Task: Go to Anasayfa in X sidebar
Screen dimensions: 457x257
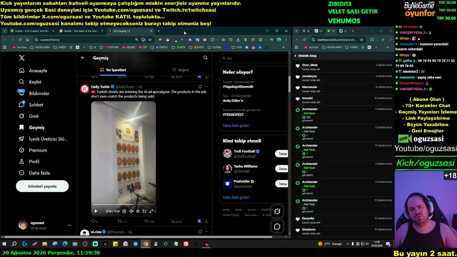Action: click(x=33, y=71)
